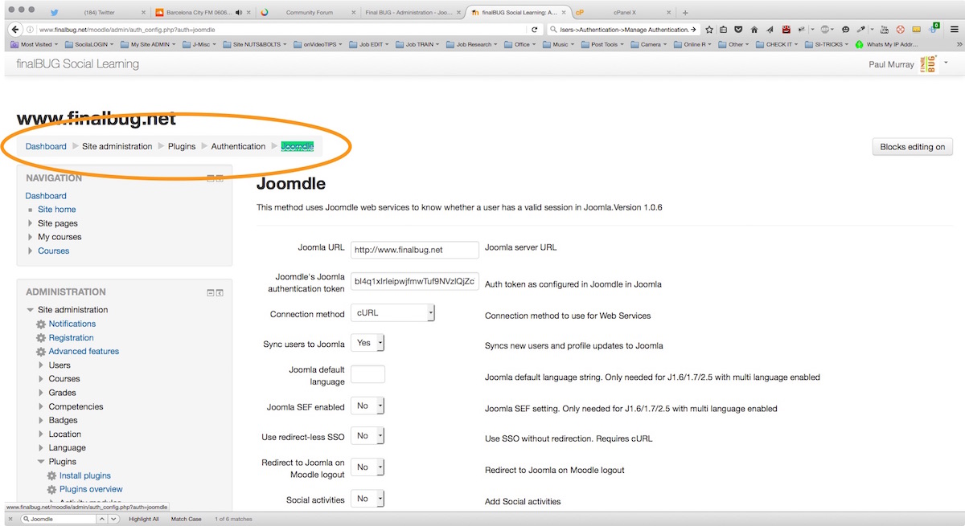
Task: Open the Firefox hamburger menu
Action: [x=955, y=30]
